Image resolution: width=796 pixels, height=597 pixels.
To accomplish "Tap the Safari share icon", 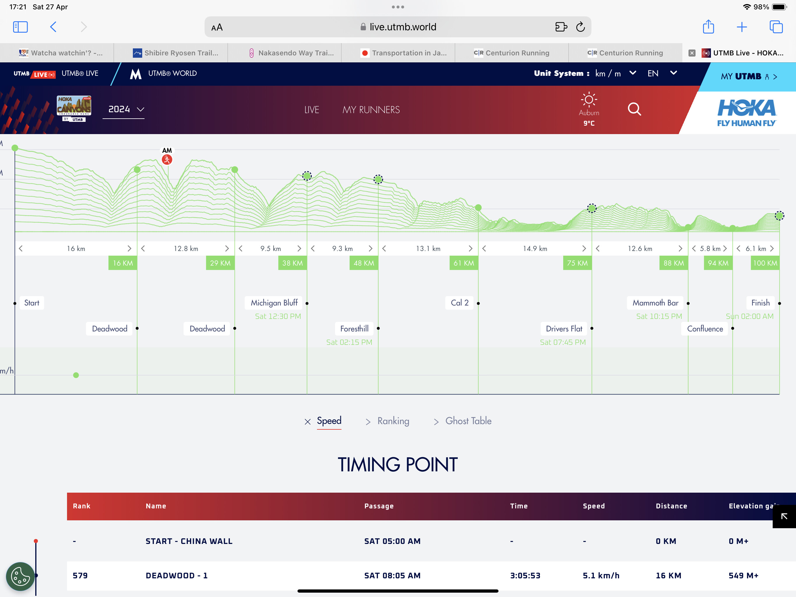I will pyautogui.click(x=708, y=27).
